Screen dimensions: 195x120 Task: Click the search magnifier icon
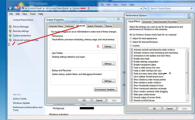(x=191, y=9)
